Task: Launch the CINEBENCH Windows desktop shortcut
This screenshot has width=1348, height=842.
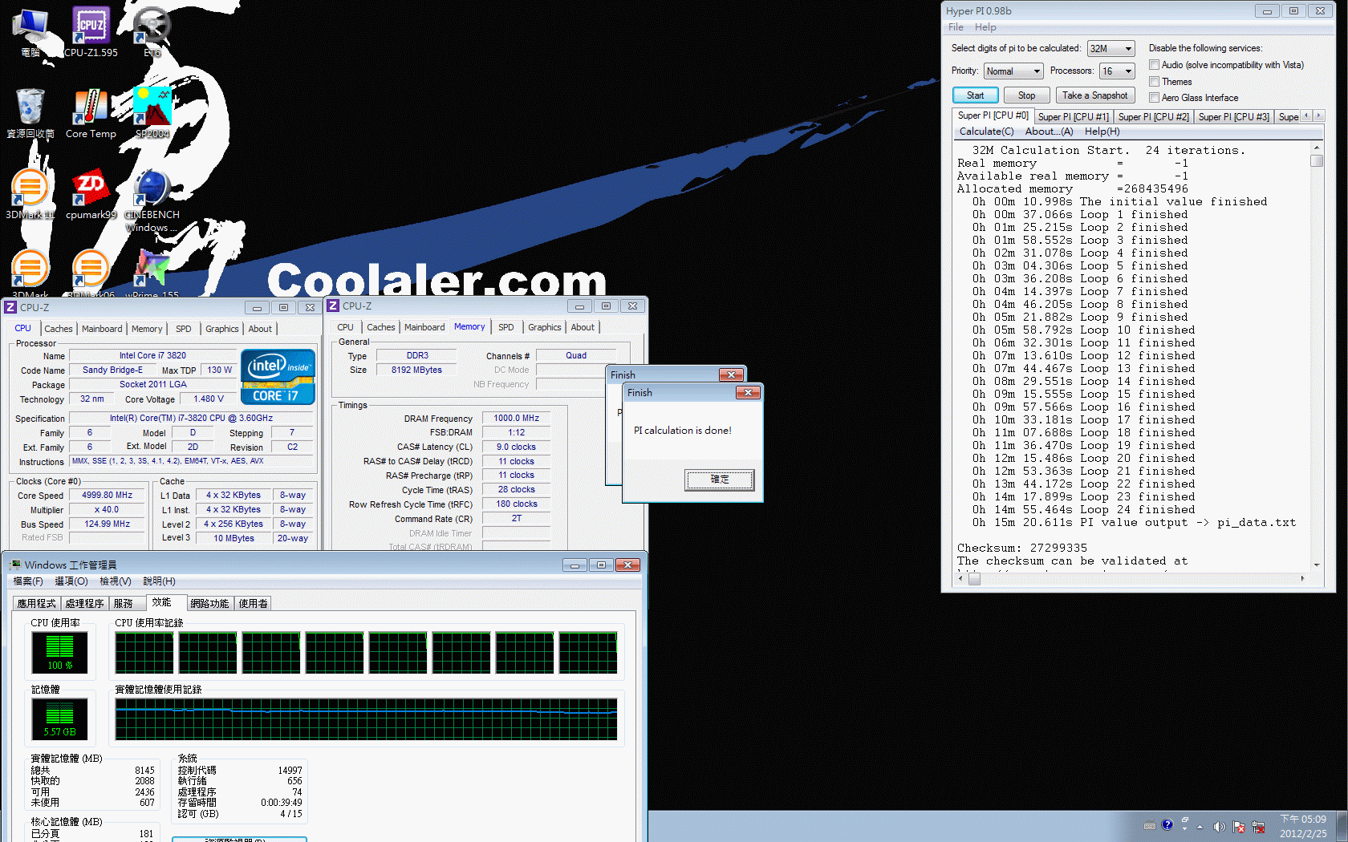Action: pos(152,200)
